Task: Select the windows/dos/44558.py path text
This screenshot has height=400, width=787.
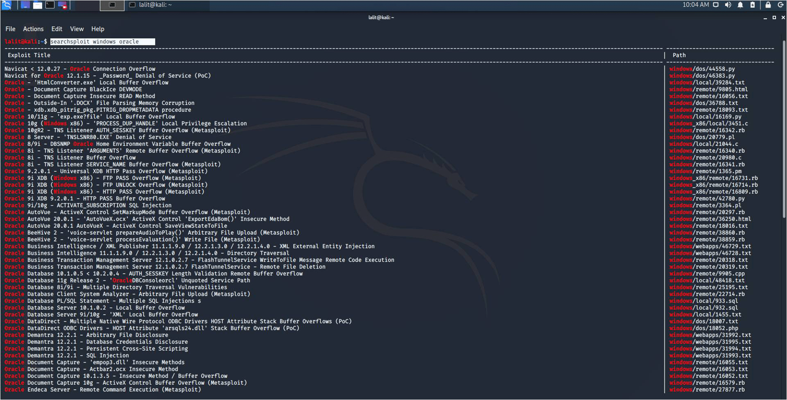Action: [x=701, y=68]
